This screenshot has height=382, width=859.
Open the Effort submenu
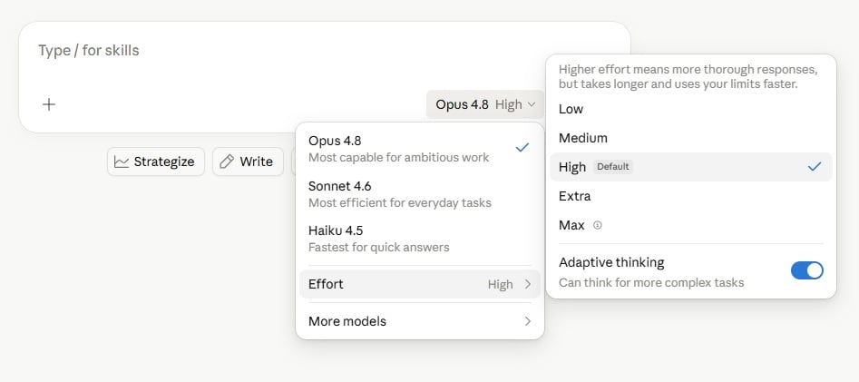click(420, 284)
